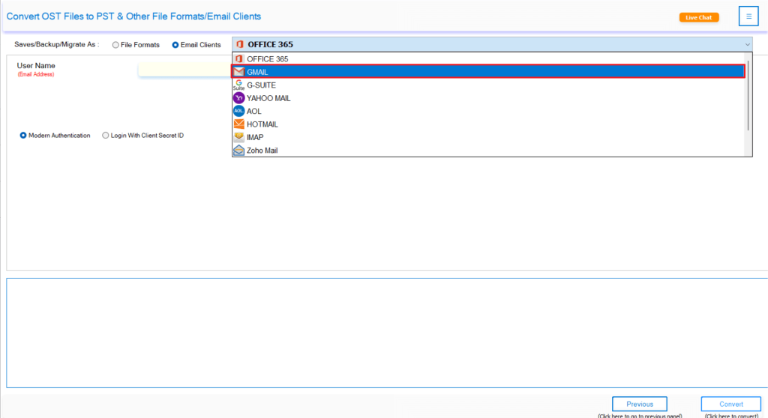Go back with the Previous button
Viewport: 768px width, 418px height.
tap(640, 405)
